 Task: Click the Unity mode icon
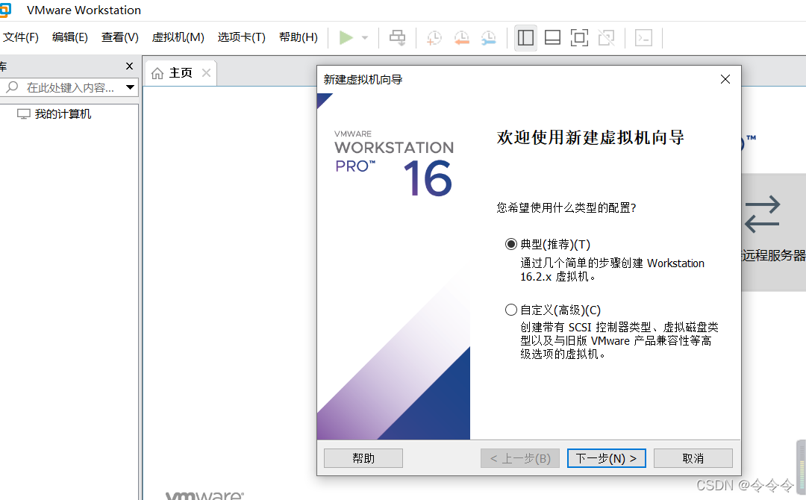(607, 37)
